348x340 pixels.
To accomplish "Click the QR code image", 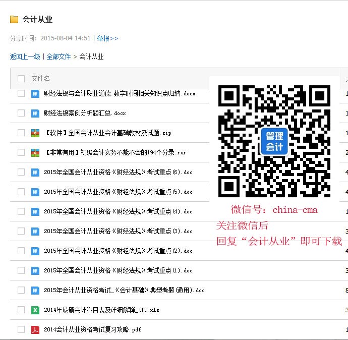I will [274, 141].
